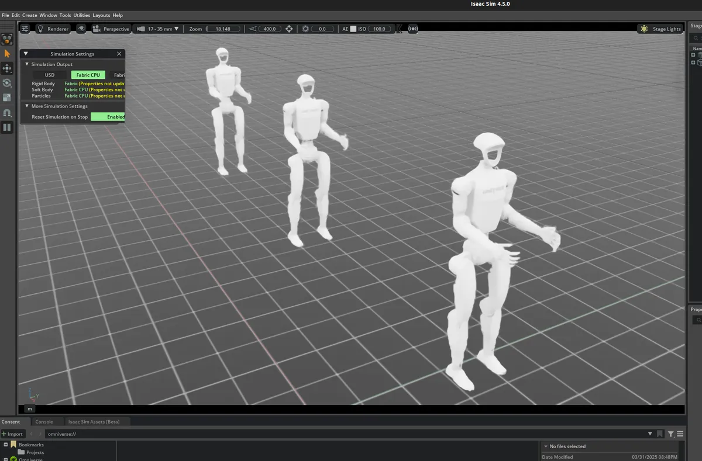
Task: Toggle Reset Simulation on Stop Enabled
Action: click(108, 117)
